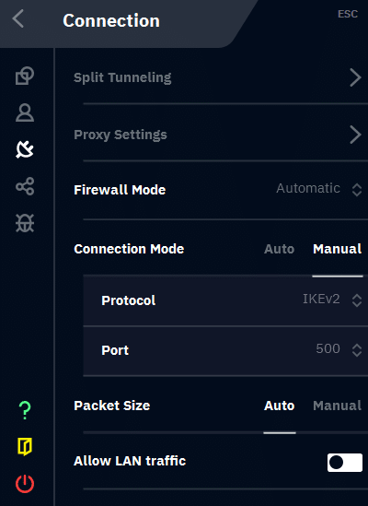Image resolution: width=368 pixels, height=506 pixels.
Task: Click the green Help question mark icon
Action: [25, 410]
